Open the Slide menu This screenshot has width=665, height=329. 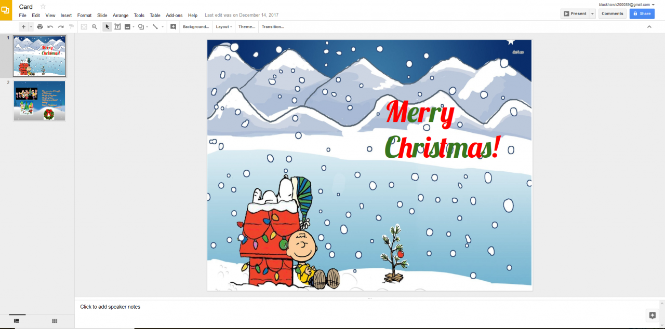coord(102,16)
